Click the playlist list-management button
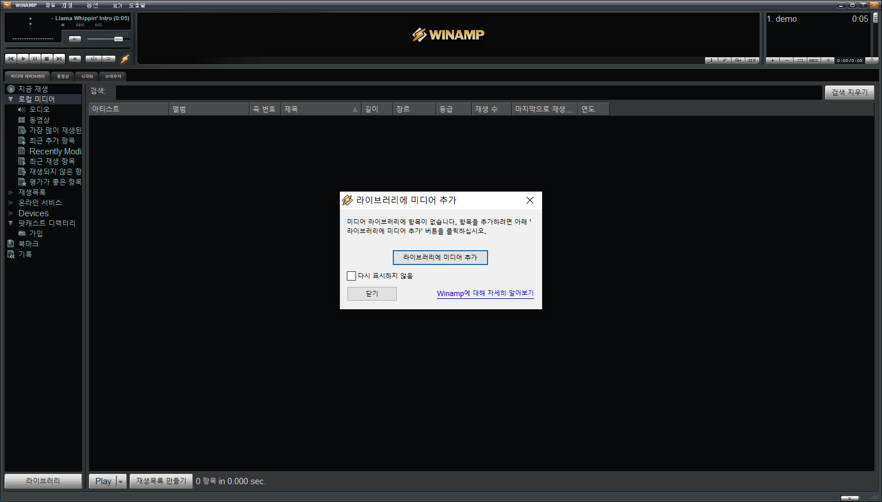 pos(827,60)
